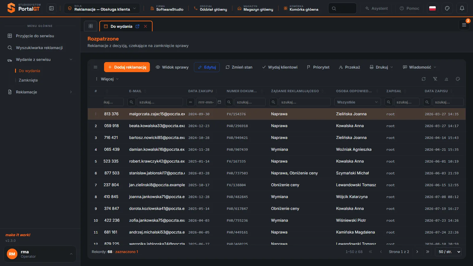Switch language with the Polish flag

432,8
